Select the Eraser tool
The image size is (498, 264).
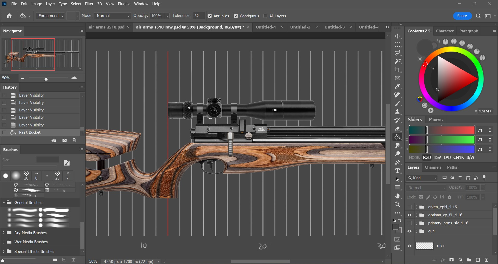(397, 129)
